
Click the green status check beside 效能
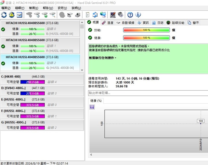[90, 30]
